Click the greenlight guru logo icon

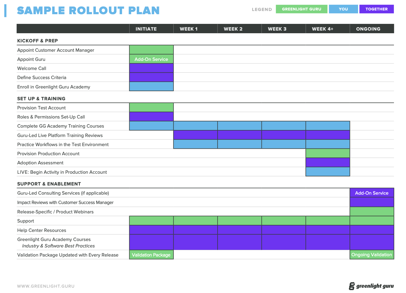tap(352, 286)
